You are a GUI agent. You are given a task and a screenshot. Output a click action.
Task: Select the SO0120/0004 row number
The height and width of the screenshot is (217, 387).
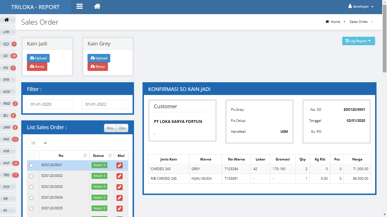(x=52, y=198)
